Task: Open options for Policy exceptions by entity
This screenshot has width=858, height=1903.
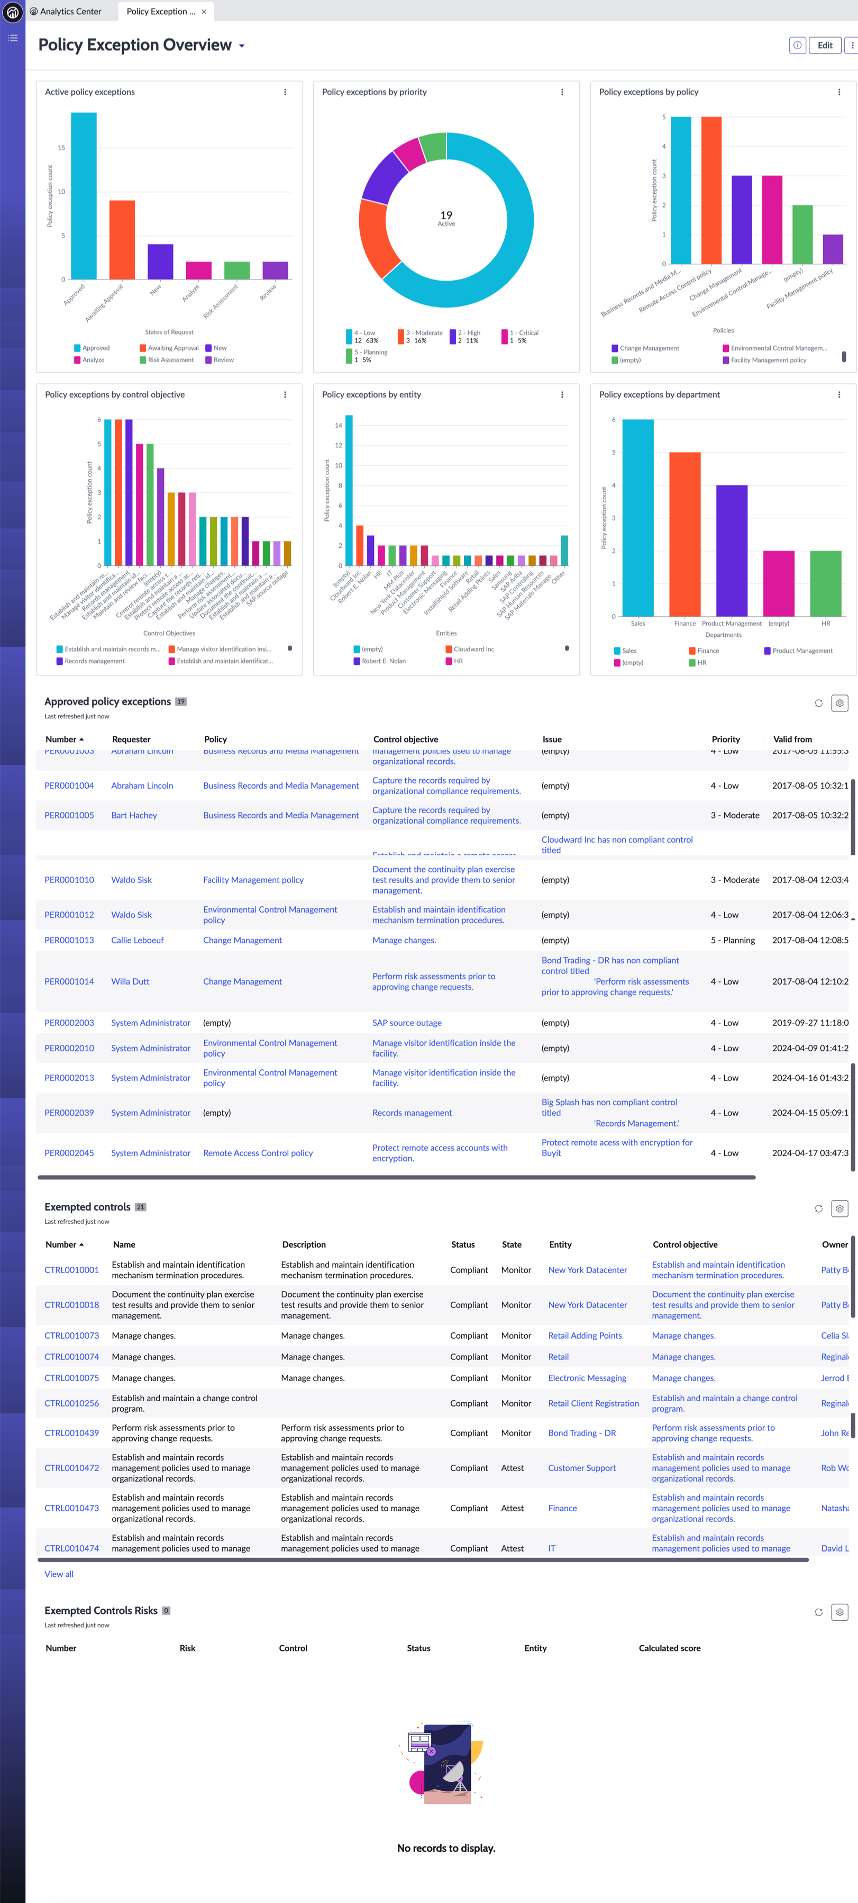Action: [x=562, y=395]
